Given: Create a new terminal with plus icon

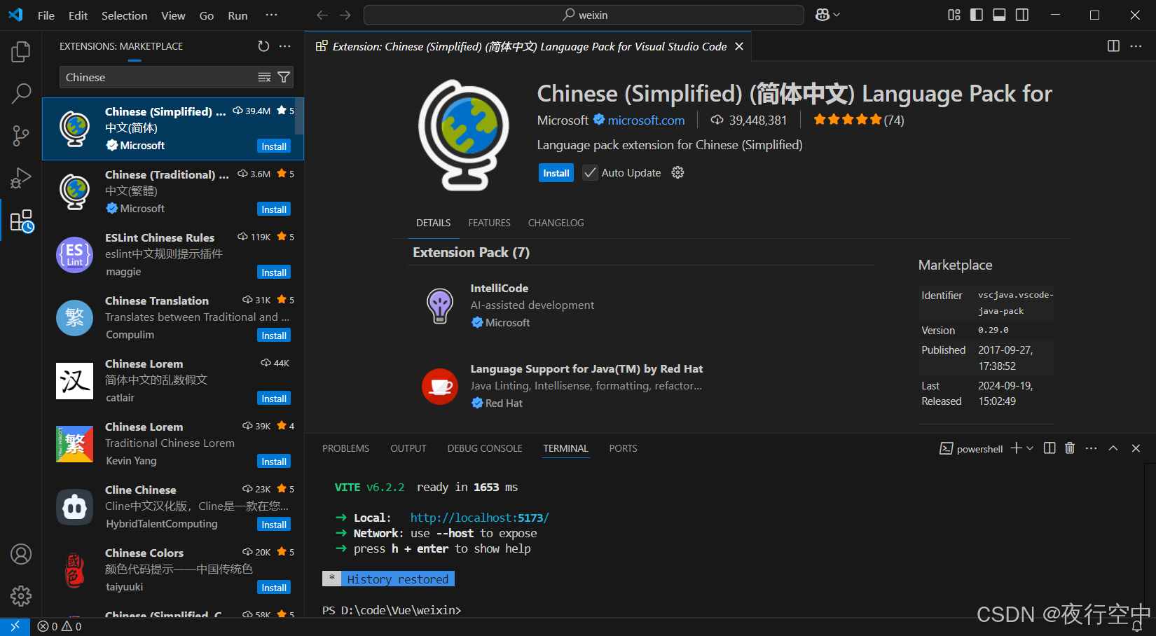Looking at the screenshot, I should tap(1016, 448).
